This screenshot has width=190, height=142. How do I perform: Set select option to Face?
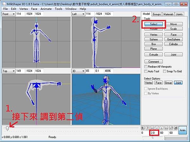pos(159,83)
